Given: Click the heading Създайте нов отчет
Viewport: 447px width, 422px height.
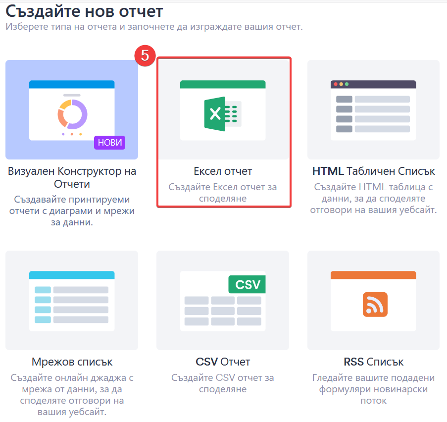Looking at the screenshot, I should pyautogui.click(x=84, y=11).
